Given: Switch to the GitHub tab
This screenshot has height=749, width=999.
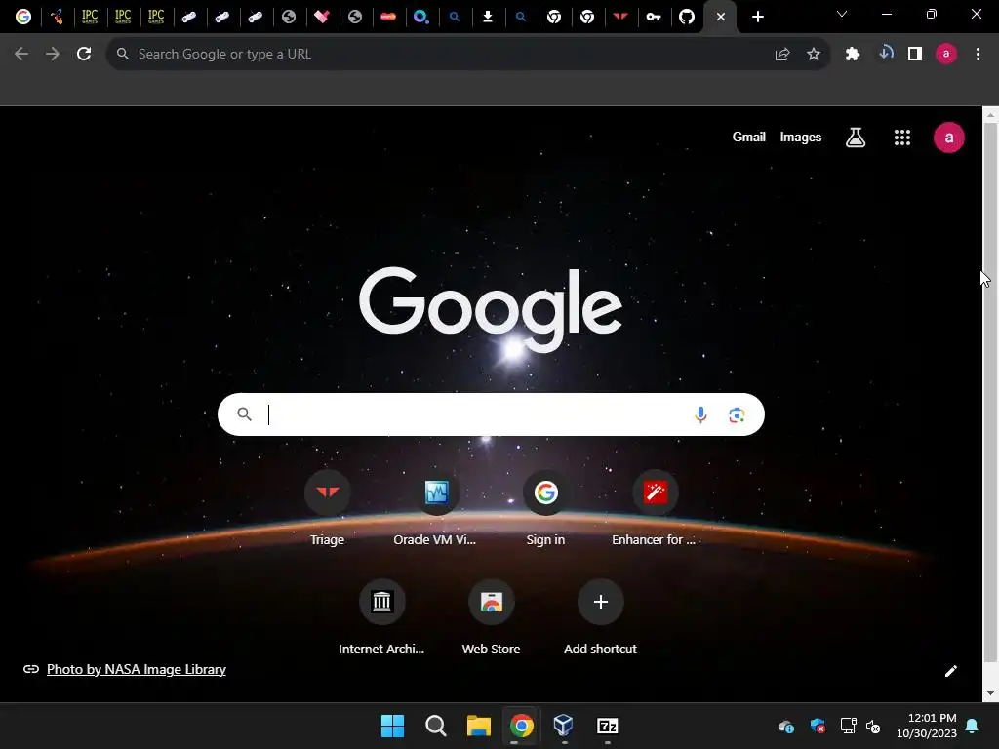Looking at the screenshot, I should (686, 17).
